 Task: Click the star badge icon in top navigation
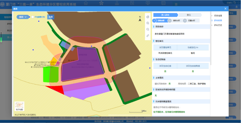101,3
